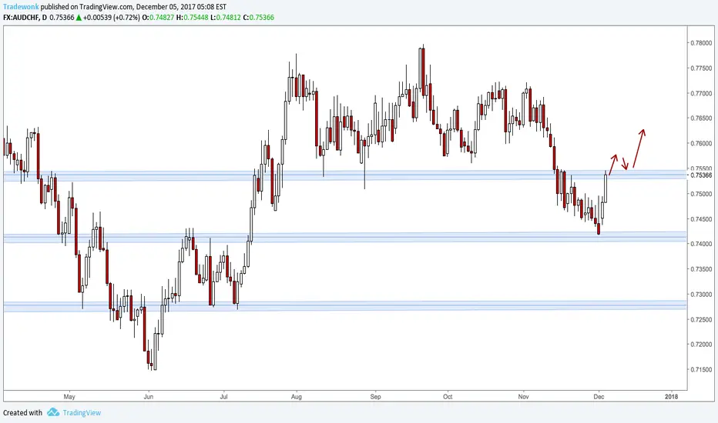Click the Dec label on time axis
Screen dimensions: 718x423
click(x=599, y=397)
